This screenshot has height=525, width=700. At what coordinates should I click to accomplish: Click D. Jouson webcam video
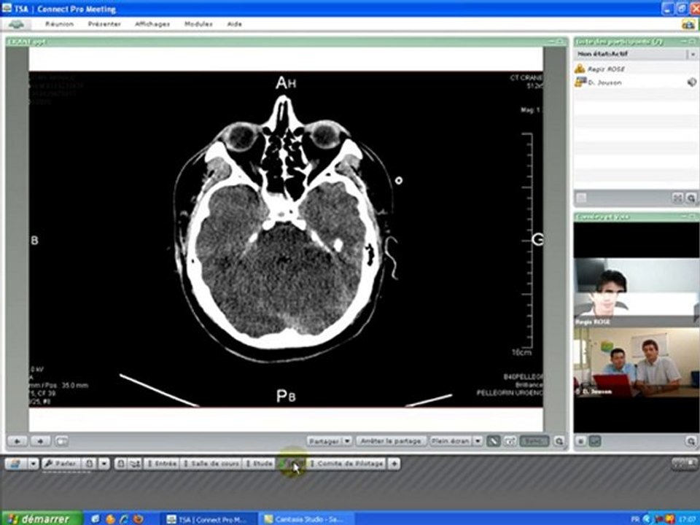pyautogui.click(x=636, y=362)
